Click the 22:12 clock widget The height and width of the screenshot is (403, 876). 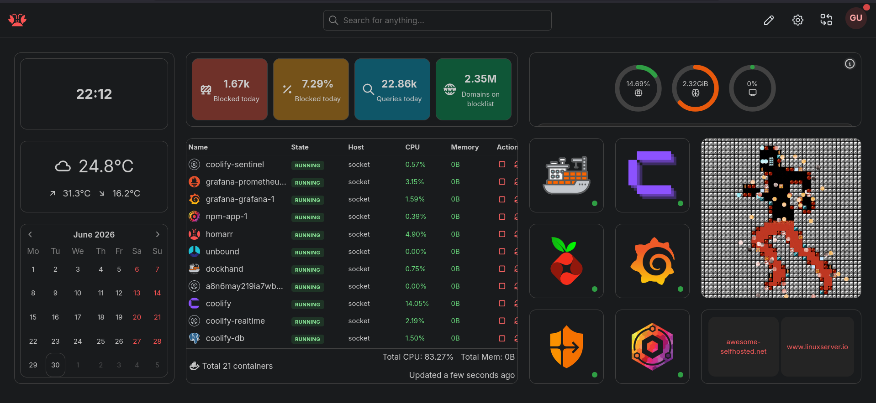[x=94, y=94]
